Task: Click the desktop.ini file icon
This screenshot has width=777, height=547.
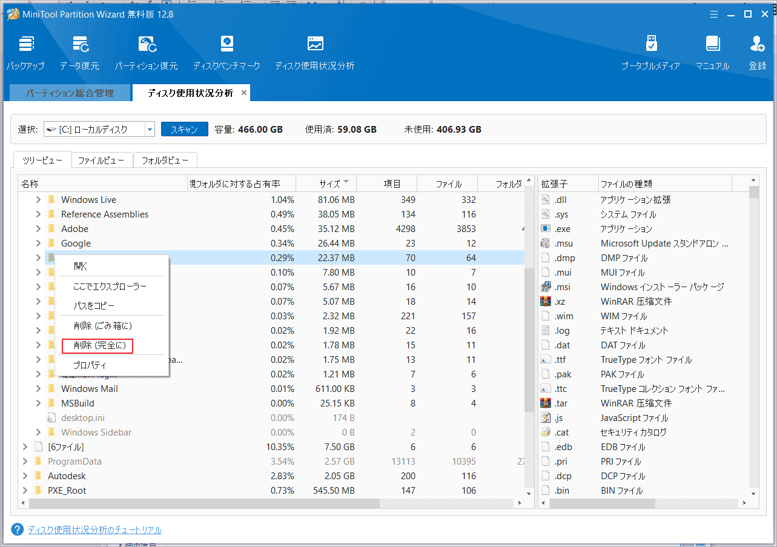Action: 51,418
